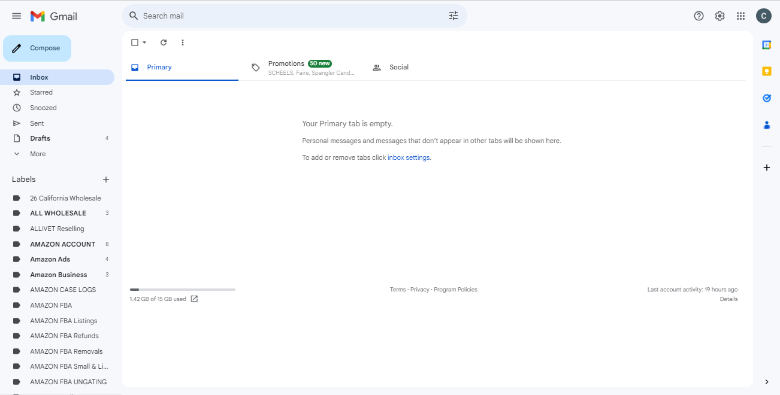Click the 50 new Promotions badge
The height and width of the screenshot is (395, 780).
[x=320, y=63]
